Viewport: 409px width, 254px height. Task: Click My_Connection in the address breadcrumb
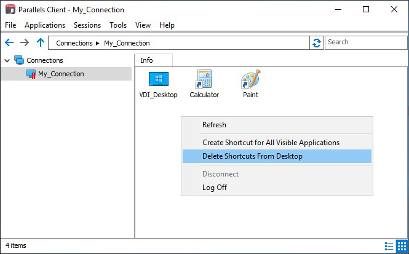pos(127,43)
